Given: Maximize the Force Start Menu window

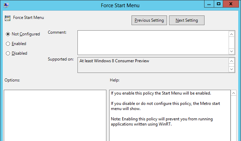Looking at the screenshot, I should [x=218, y=4].
